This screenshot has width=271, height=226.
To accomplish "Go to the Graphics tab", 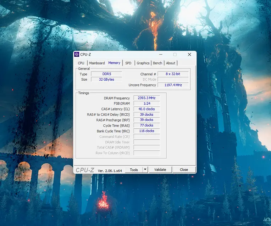I will click(x=143, y=63).
